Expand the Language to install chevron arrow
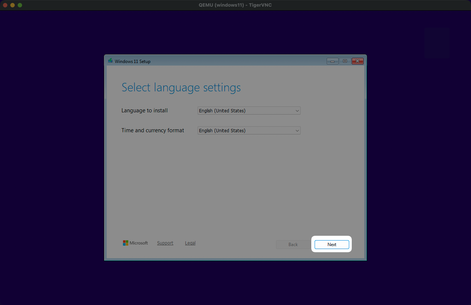Viewport: 471px width, 305px height. pos(297,111)
